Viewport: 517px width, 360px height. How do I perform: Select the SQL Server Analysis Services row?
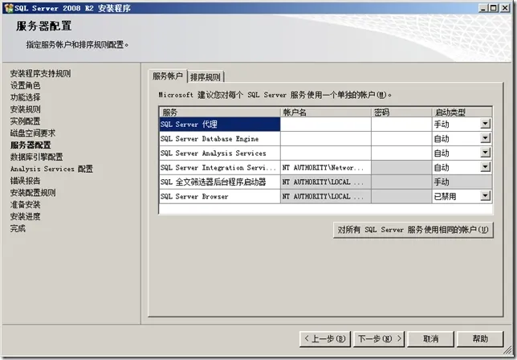pos(220,153)
